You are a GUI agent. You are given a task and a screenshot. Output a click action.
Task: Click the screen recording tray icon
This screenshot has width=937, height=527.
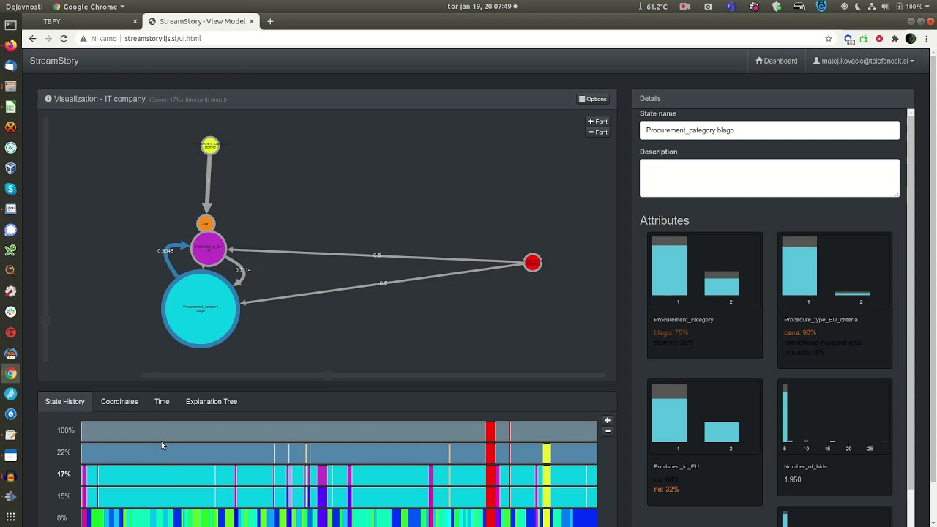pyautogui.click(x=684, y=7)
